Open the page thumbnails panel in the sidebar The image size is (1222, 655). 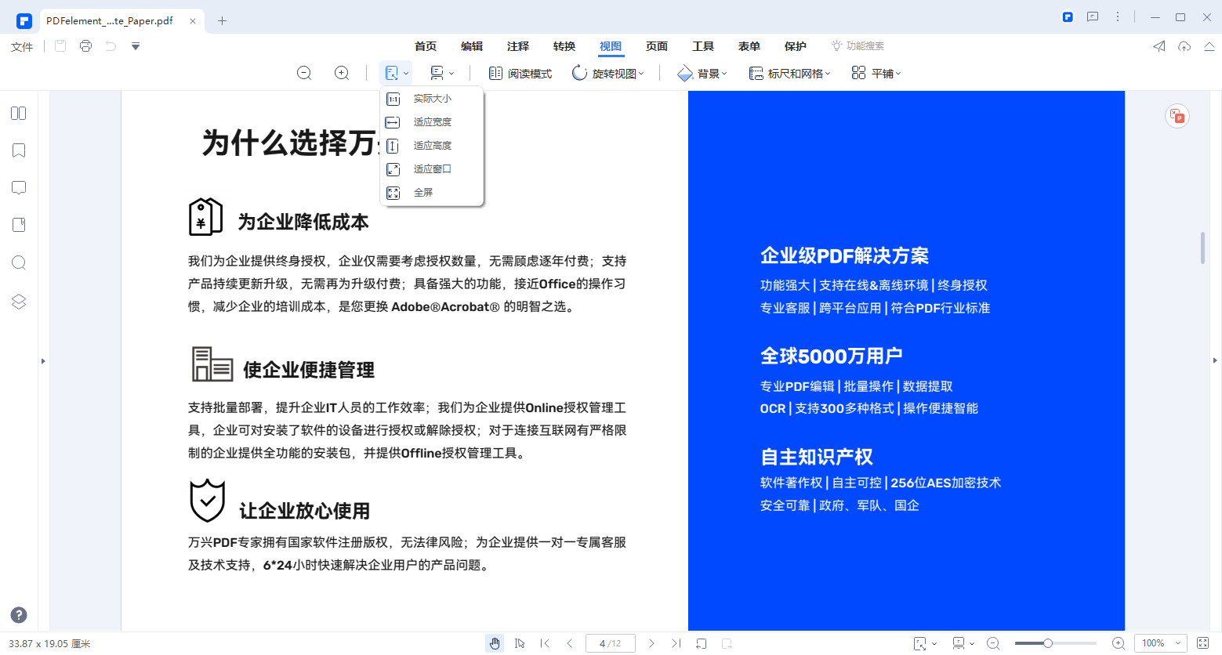click(x=18, y=113)
